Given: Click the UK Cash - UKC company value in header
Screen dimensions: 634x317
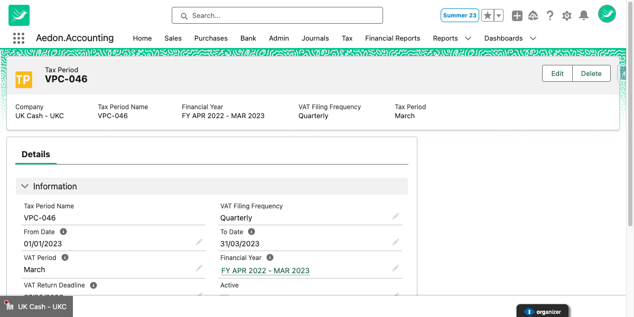Looking at the screenshot, I should pyautogui.click(x=40, y=116).
